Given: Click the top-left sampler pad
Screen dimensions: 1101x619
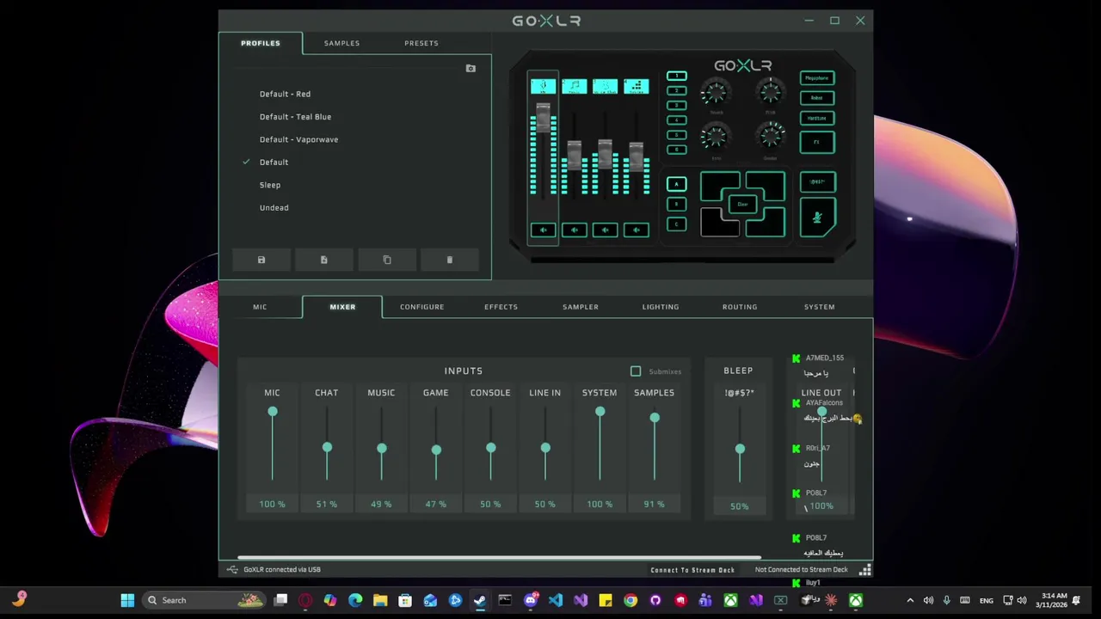Looking at the screenshot, I should 720,187.
